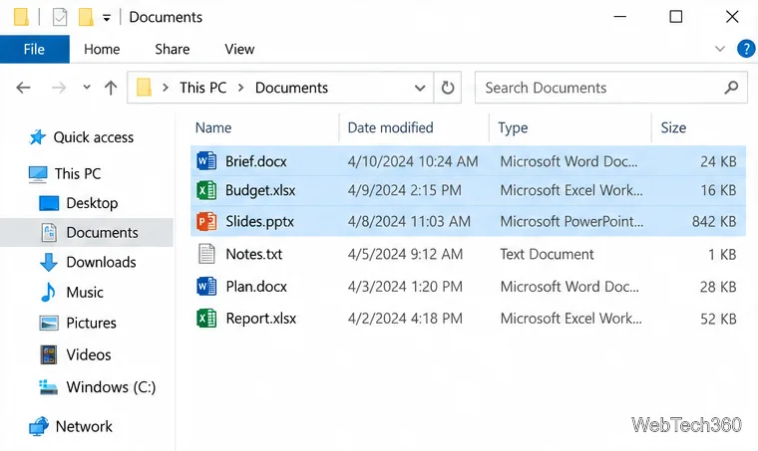Go up one folder level
This screenshot has width=758, height=451.
tap(111, 88)
